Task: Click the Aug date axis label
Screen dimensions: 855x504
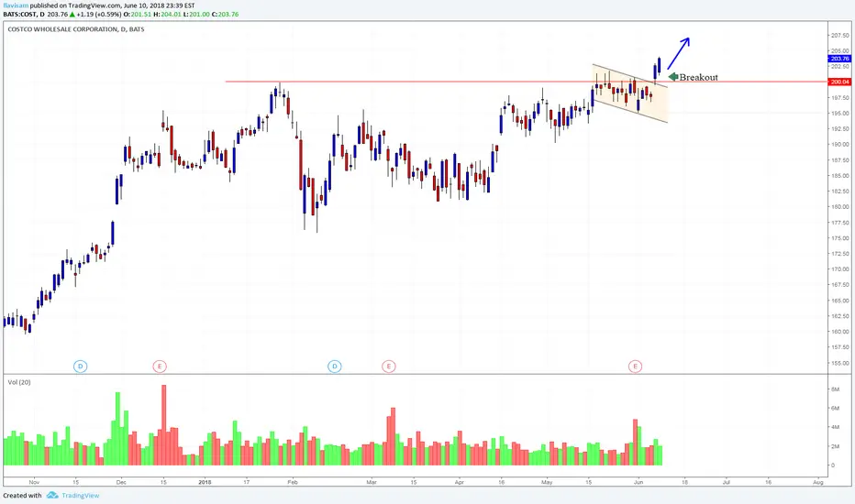Action: [817, 482]
